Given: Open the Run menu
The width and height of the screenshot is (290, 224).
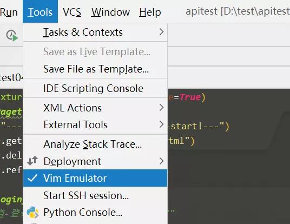Looking at the screenshot, I should coord(9,12).
